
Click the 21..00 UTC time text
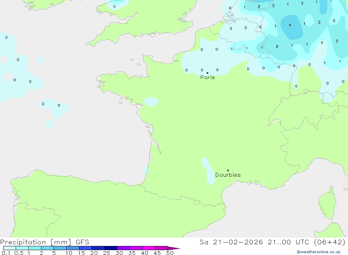288,242
